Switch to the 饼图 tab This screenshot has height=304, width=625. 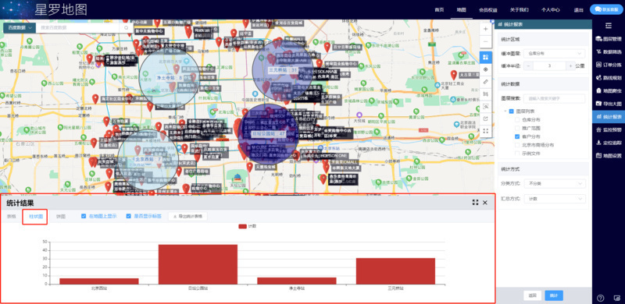point(61,217)
